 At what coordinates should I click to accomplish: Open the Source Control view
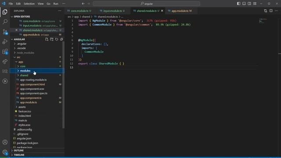click(x=5, y=32)
